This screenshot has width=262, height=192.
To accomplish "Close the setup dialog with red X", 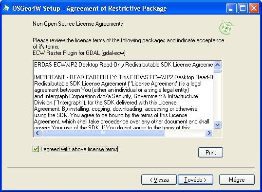I will click(x=254, y=8).
